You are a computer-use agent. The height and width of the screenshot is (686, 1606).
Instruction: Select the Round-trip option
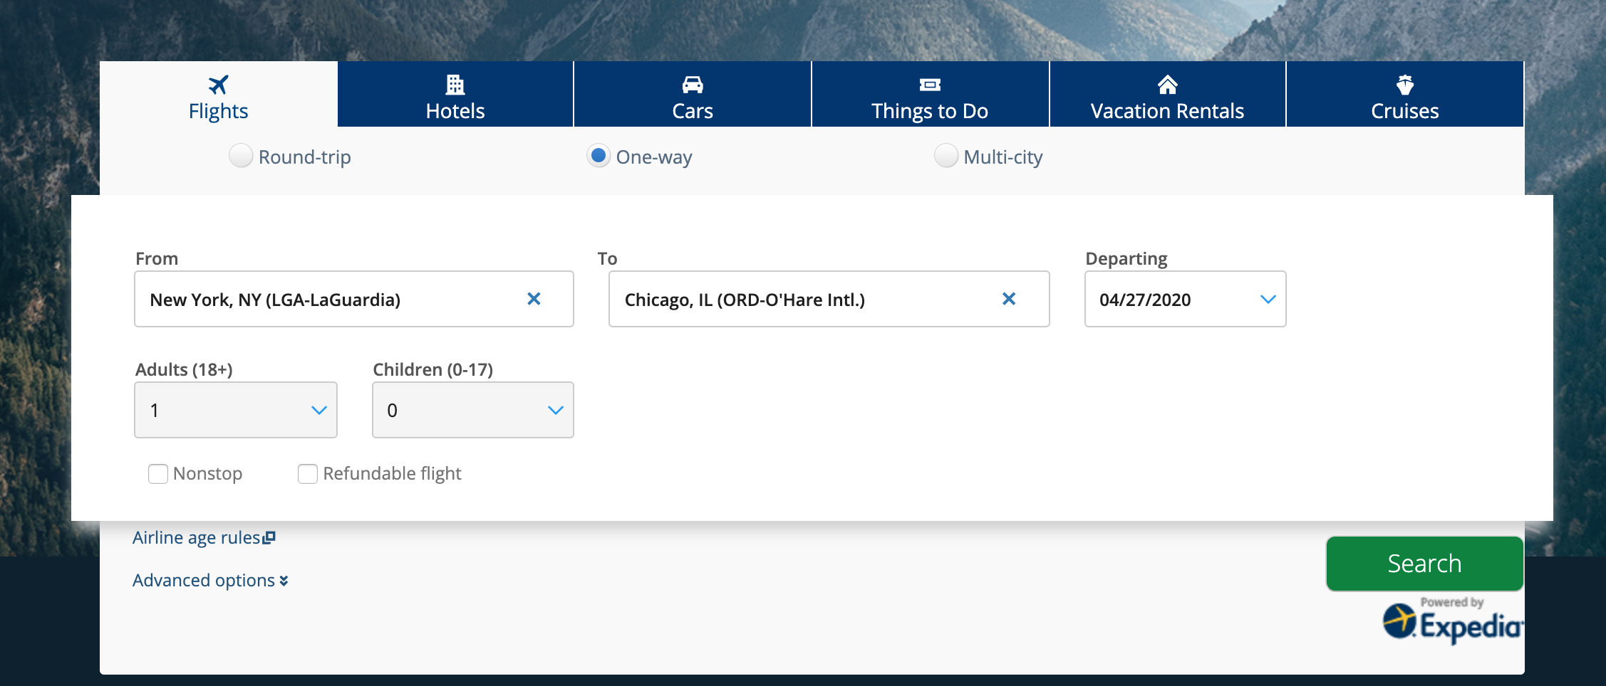point(241,156)
